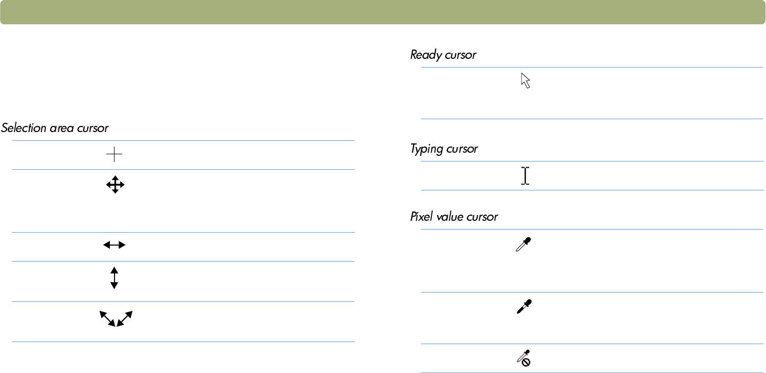766x373 pixels.
Task: Click the horizontal double-arrow resize cursor
Action: click(115, 246)
